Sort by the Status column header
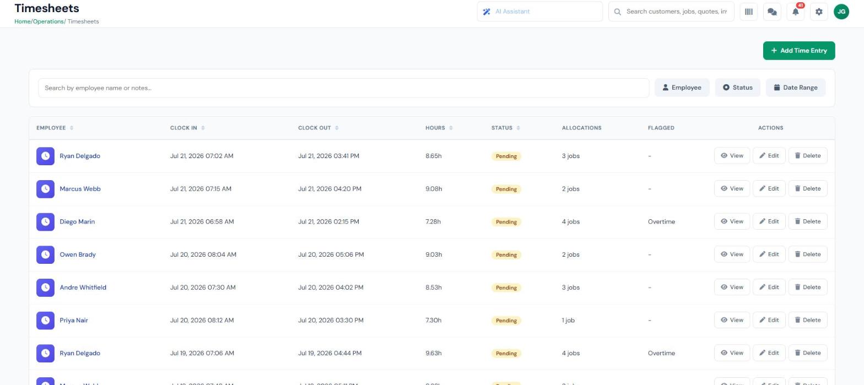This screenshot has width=864, height=385. (506, 128)
